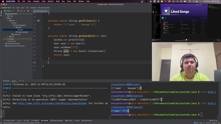
Task: Open the Event Log
Action: click(214, 121)
